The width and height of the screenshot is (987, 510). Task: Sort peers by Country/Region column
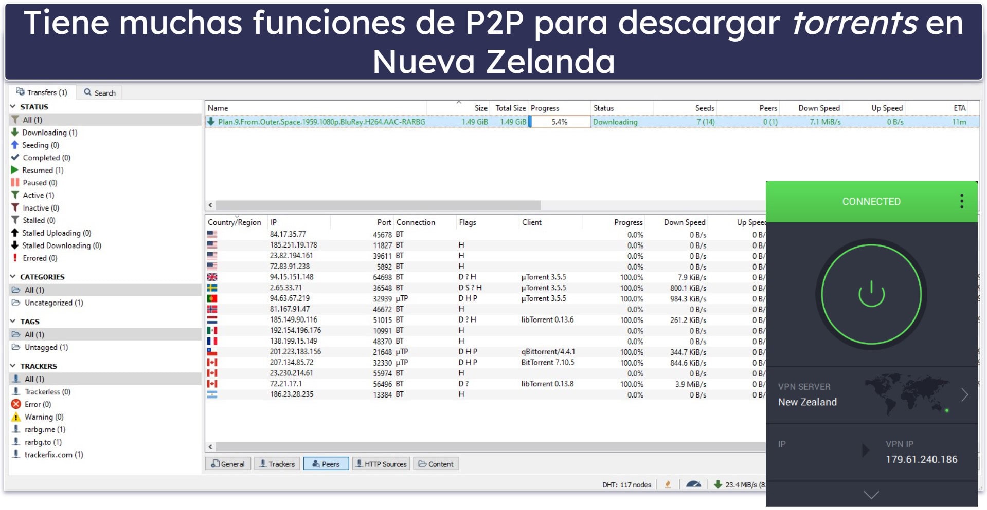[236, 222]
